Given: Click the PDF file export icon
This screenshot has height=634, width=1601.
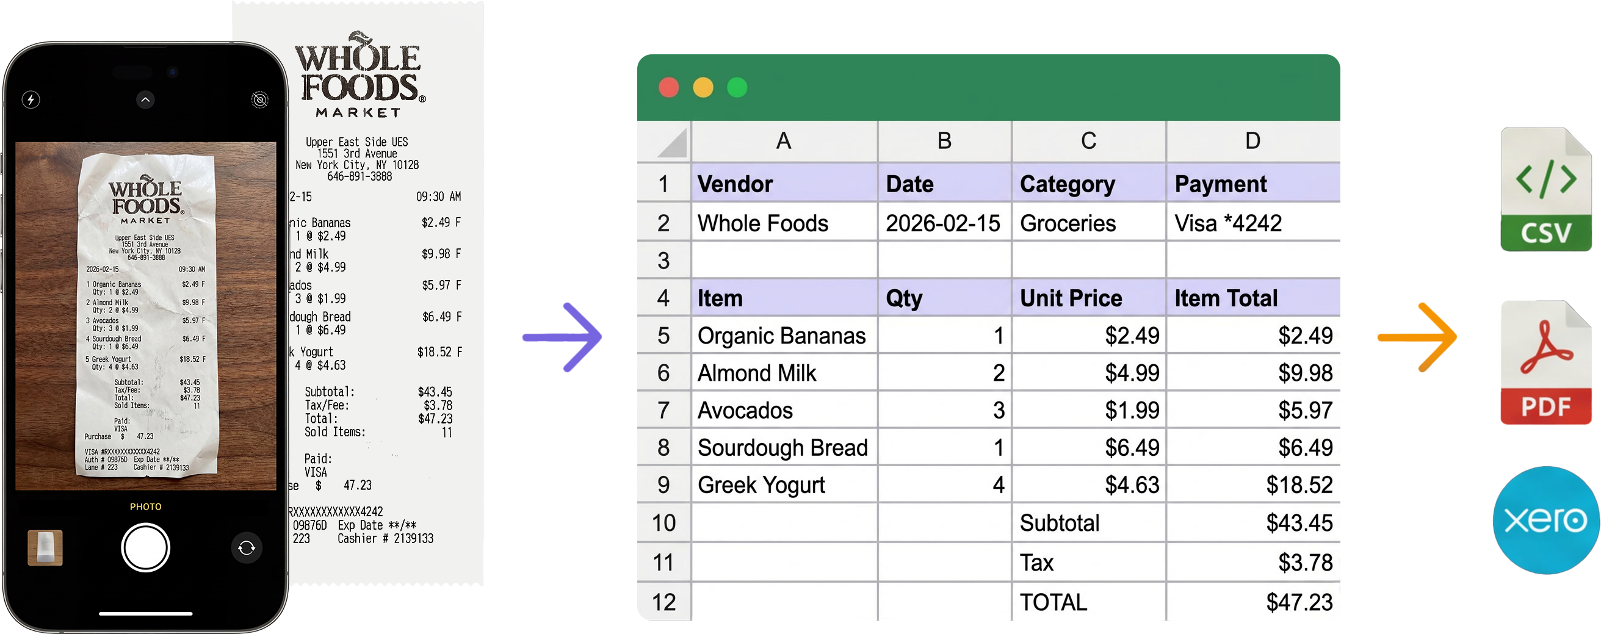Looking at the screenshot, I should click(x=1545, y=363).
